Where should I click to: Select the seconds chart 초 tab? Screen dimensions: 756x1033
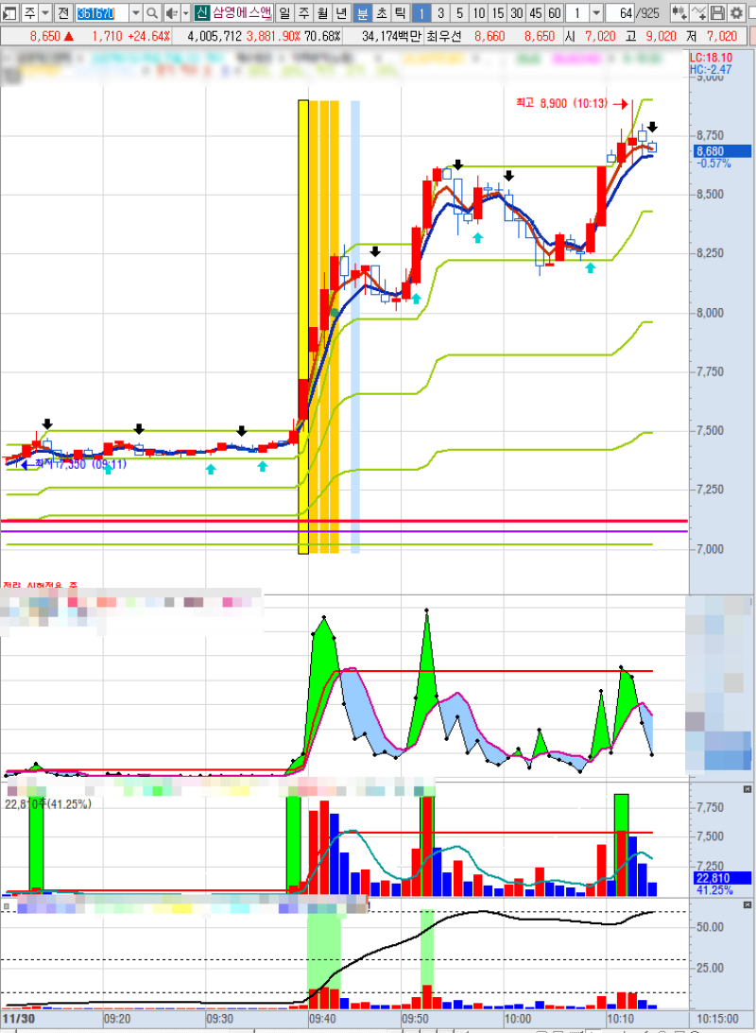(x=382, y=12)
